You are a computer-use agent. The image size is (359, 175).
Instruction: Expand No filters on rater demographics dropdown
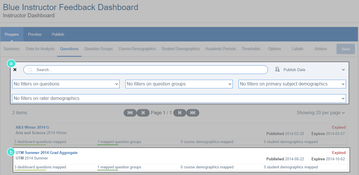(x=179, y=98)
